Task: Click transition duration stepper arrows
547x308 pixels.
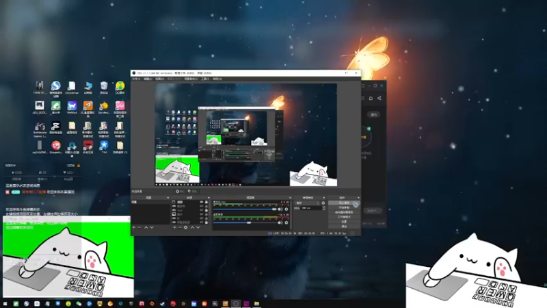Action: [x=323, y=208]
